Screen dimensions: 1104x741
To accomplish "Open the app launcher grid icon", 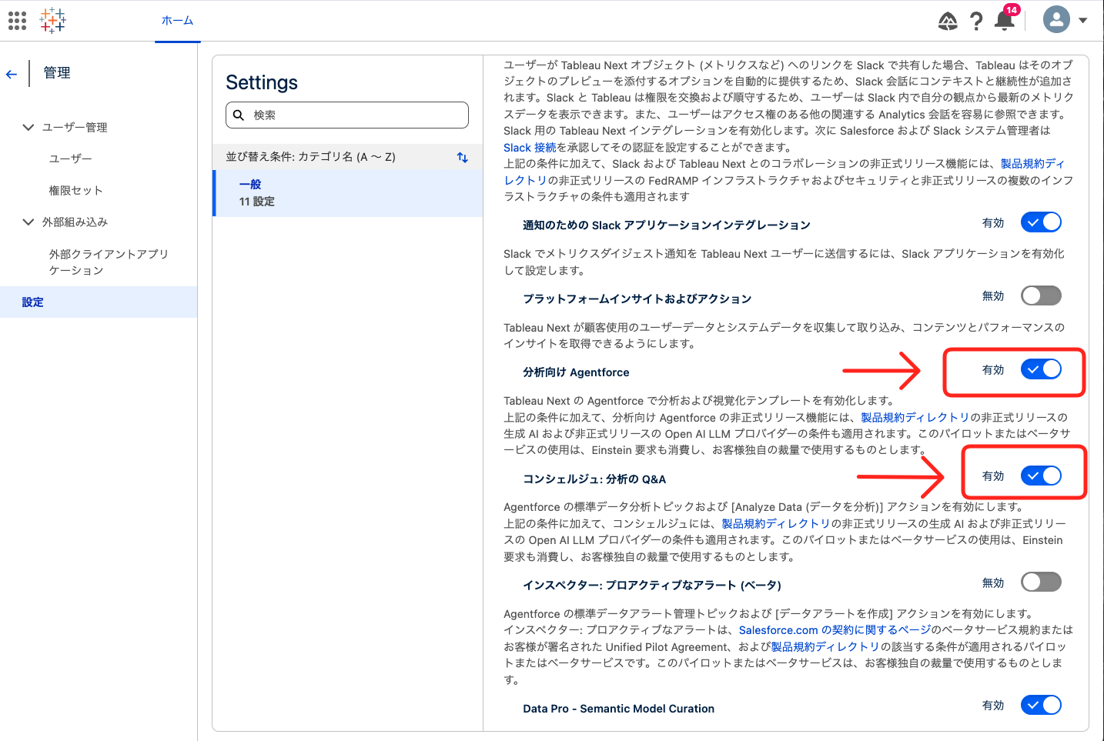I will [x=17, y=21].
